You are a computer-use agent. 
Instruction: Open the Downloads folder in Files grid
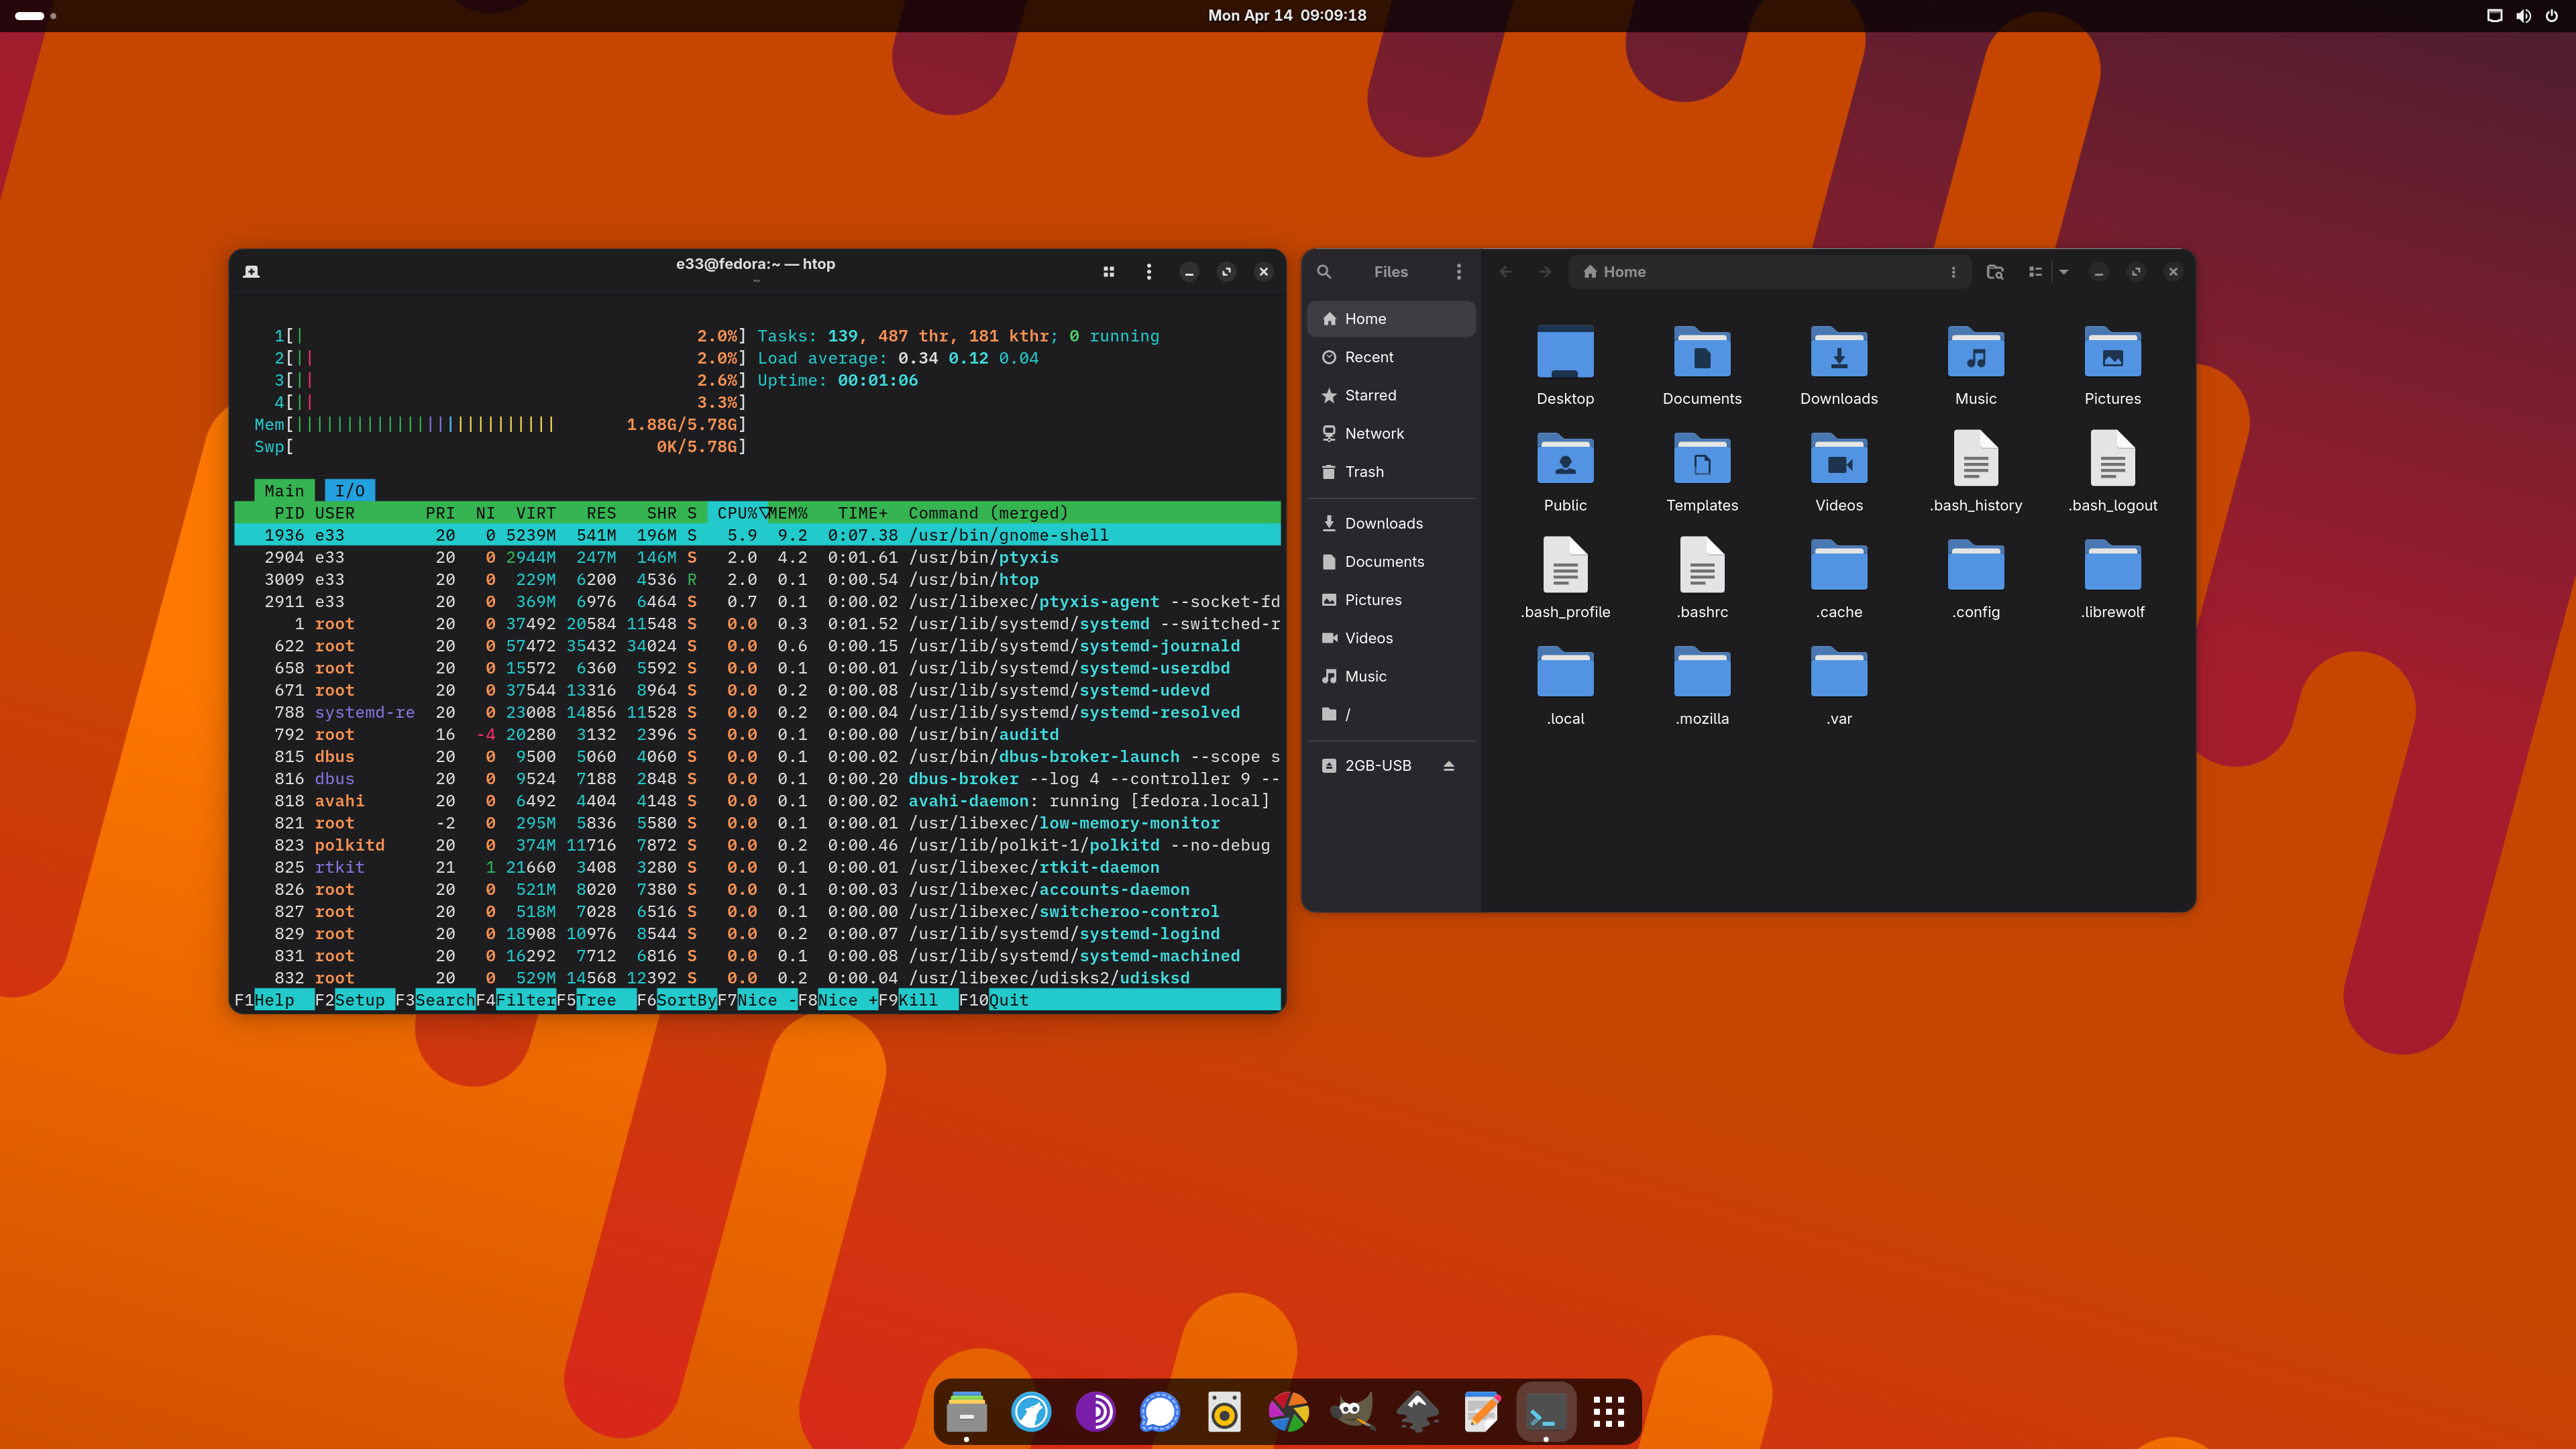[x=1839, y=352]
